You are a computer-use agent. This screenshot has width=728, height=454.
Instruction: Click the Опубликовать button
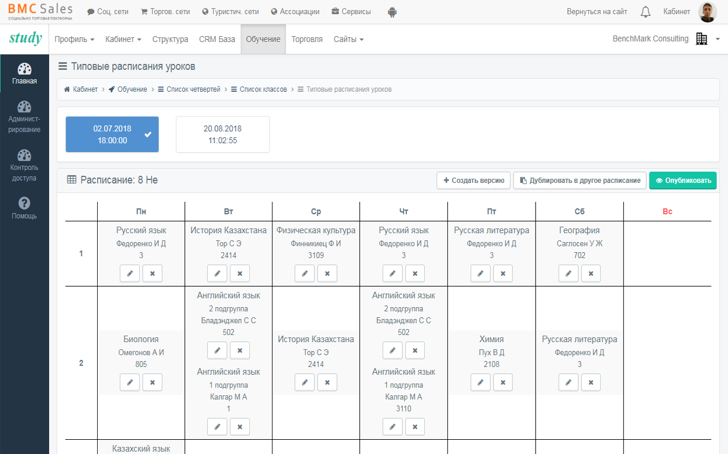pyautogui.click(x=682, y=181)
